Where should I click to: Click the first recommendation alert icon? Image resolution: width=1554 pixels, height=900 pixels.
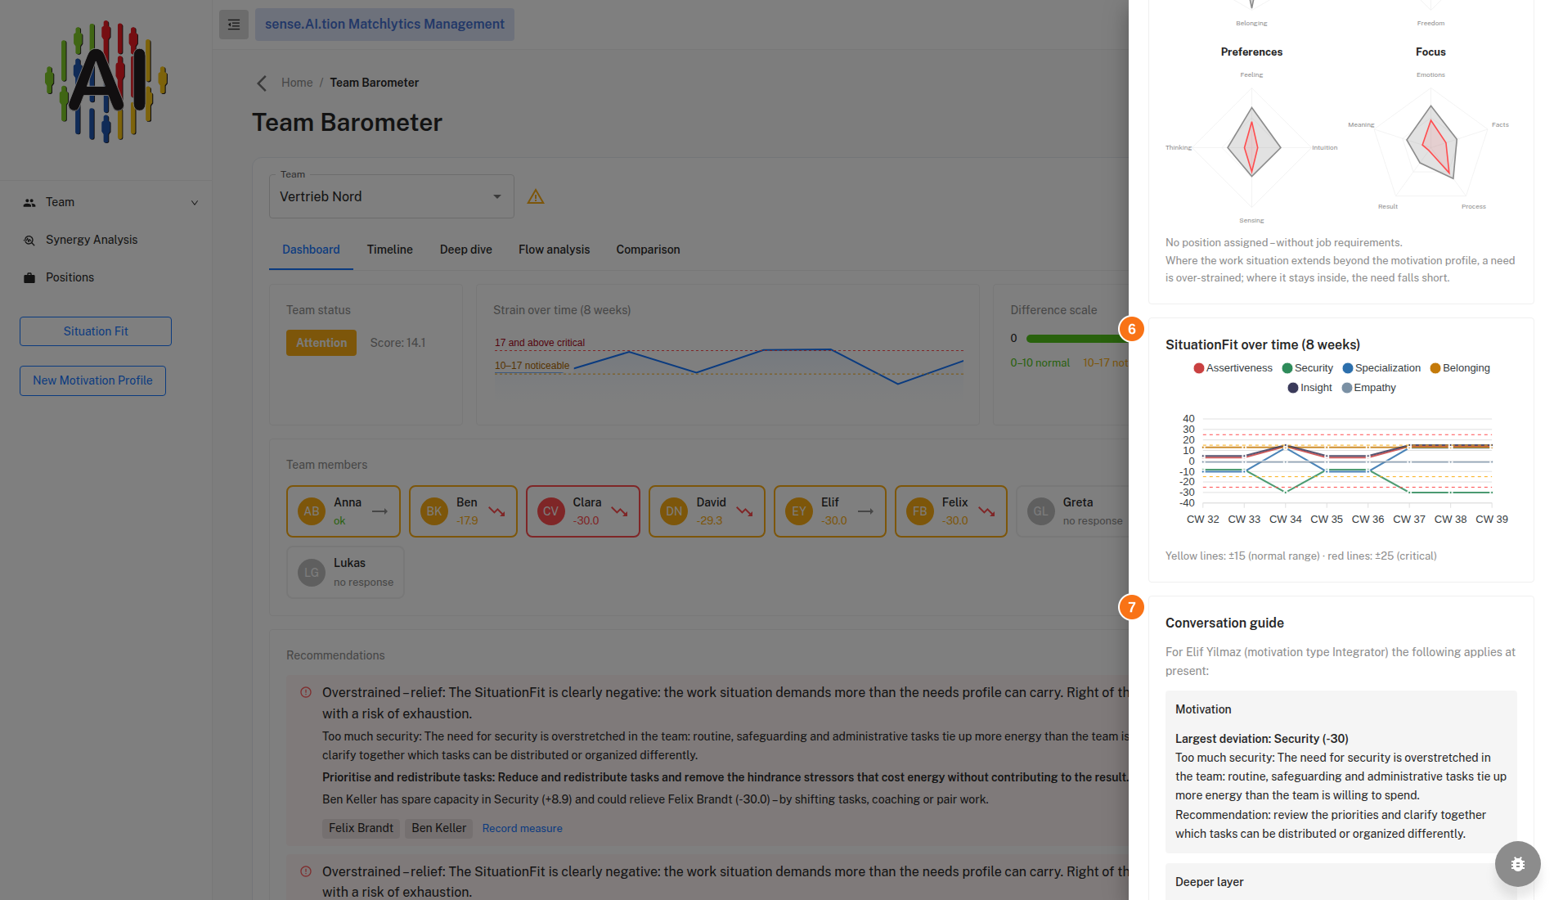click(x=306, y=692)
